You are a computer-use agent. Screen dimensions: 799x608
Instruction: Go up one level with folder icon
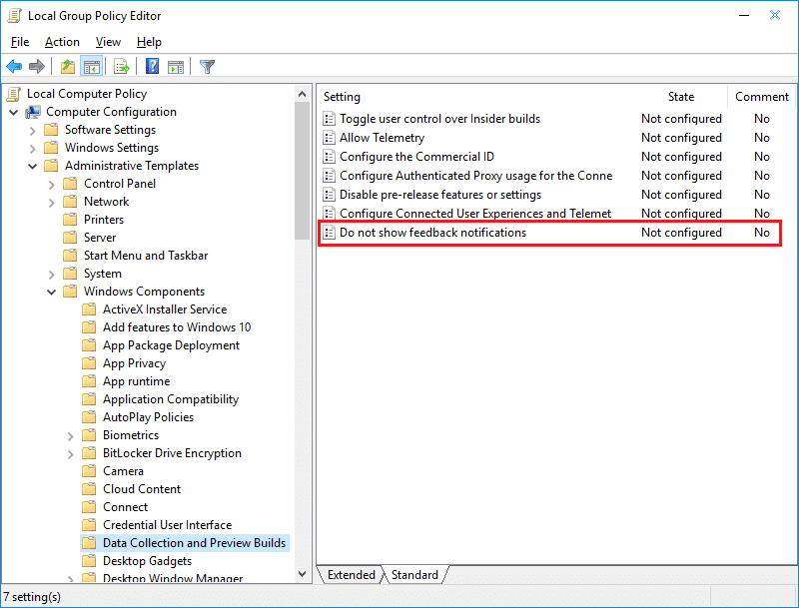click(68, 66)
